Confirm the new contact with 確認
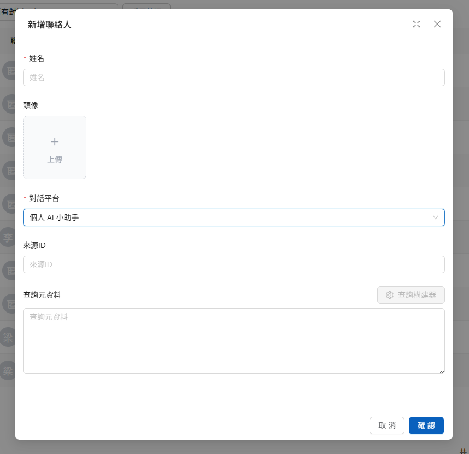 tap(426, 426)
